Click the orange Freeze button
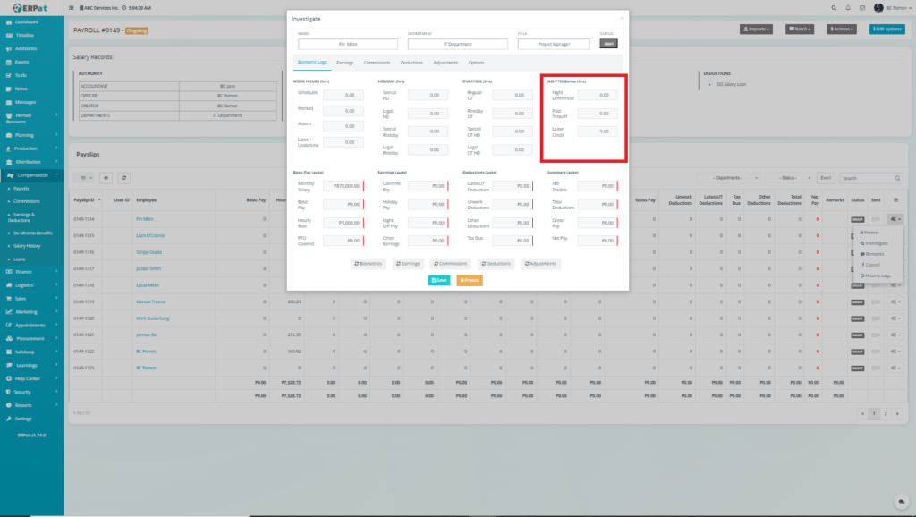Viewport: 916px width, 517px height. (470, 280)
